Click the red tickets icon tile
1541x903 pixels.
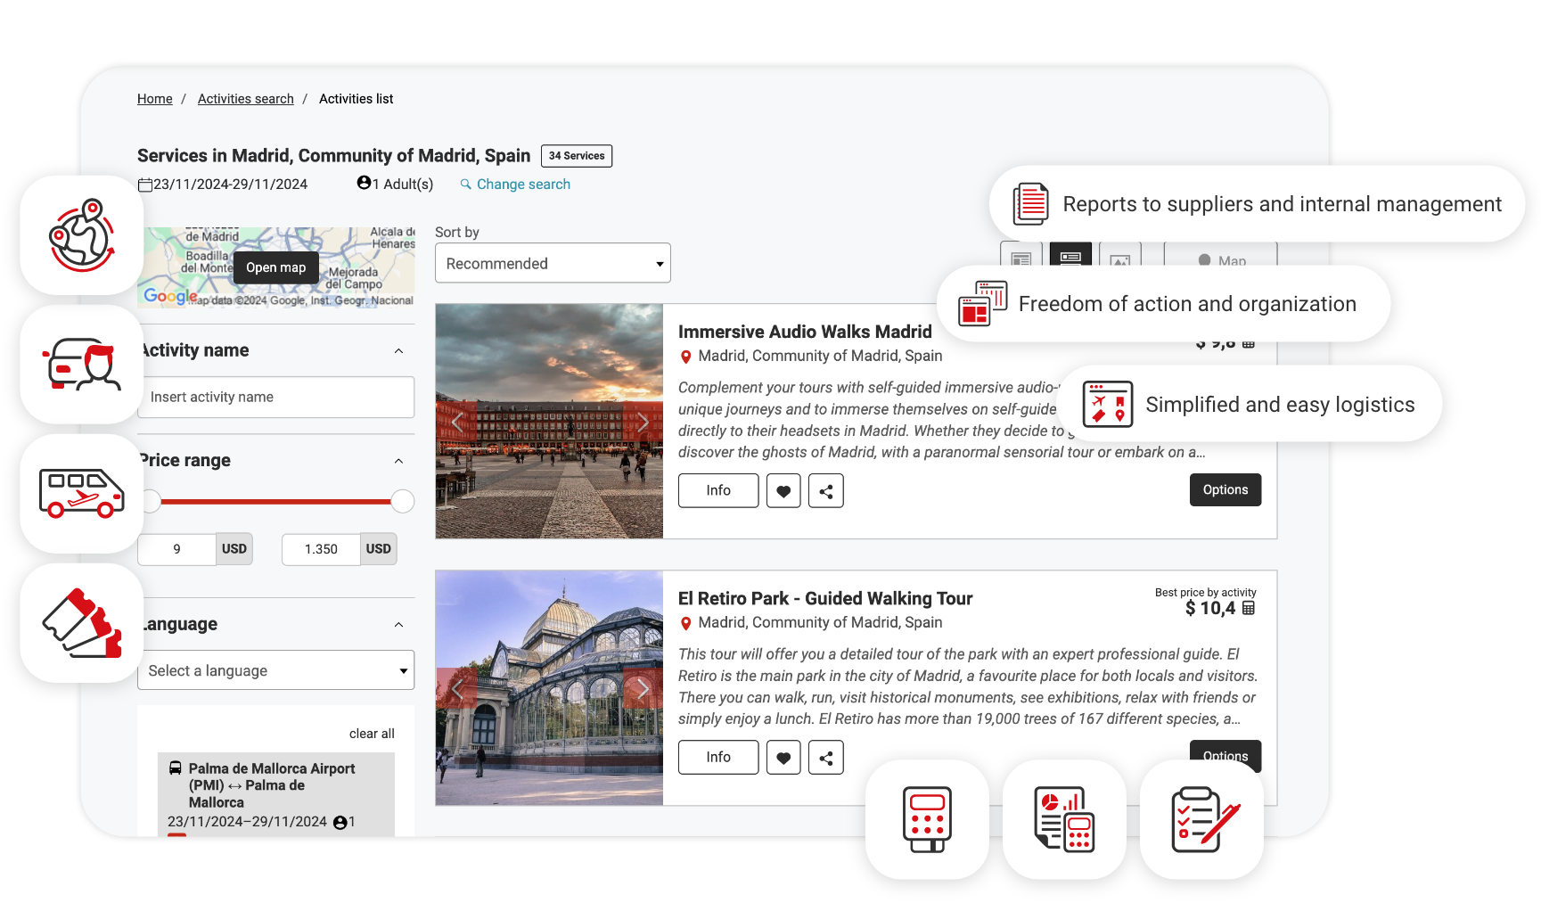point(82,623)
